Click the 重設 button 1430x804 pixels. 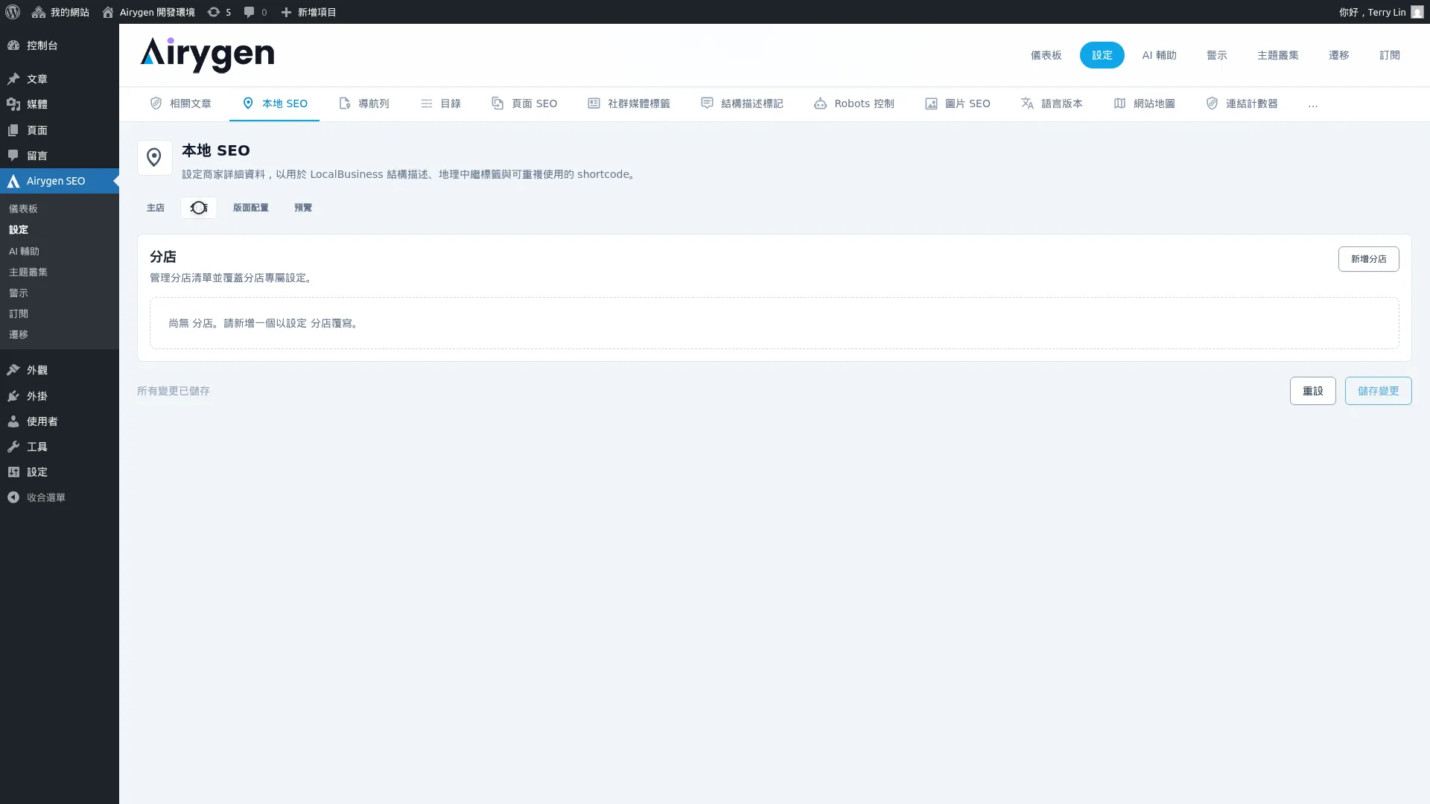(x=1312, y=391)
